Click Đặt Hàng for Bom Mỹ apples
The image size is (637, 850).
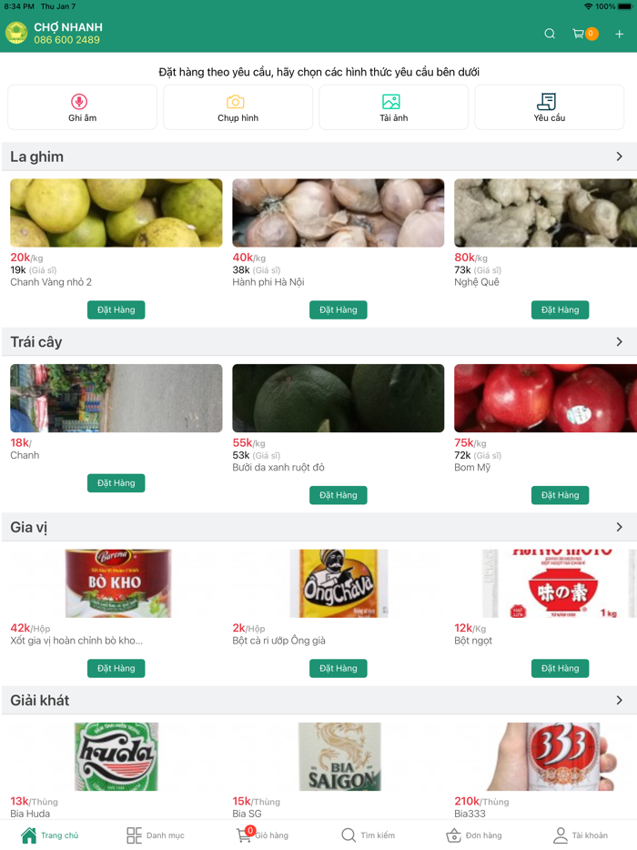(x=560, y=495)
